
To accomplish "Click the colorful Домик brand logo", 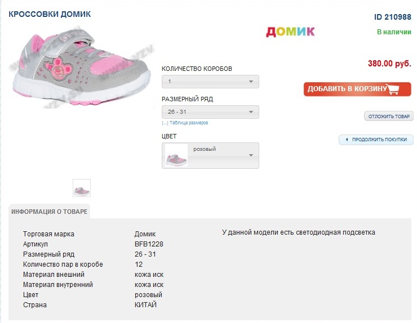I will [290, 32].
